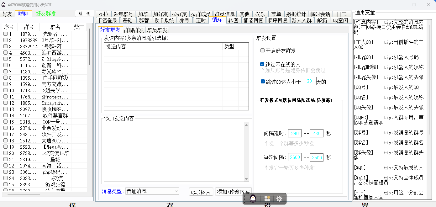Enable the 开启好友群发 checkbox
The image size is (436, 207).
(262, 50)
